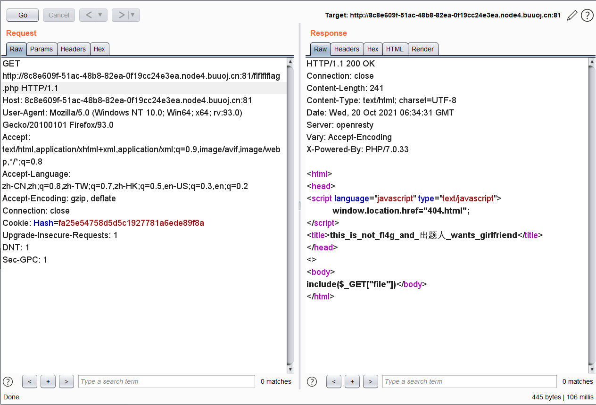596x405 pixels.
Task: Go to previous match in request search
Action: 30,381
